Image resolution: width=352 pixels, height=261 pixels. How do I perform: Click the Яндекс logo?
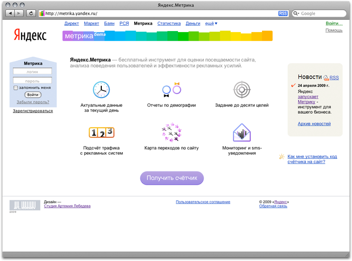click(x=30, y=35)
